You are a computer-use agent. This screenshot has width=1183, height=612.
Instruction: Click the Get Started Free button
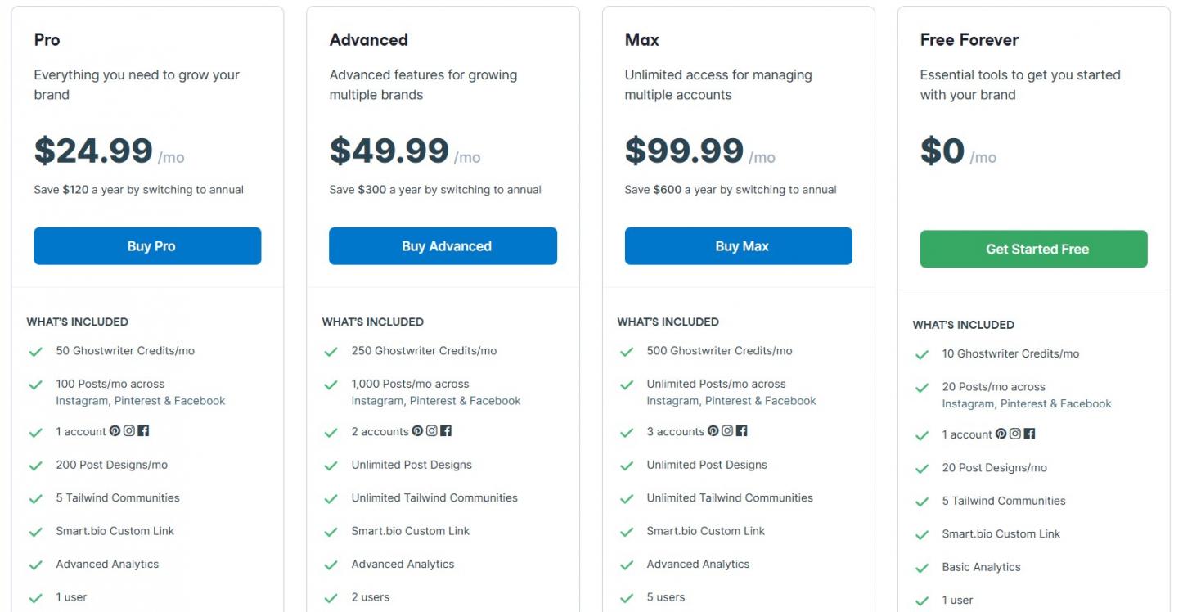1033,249
